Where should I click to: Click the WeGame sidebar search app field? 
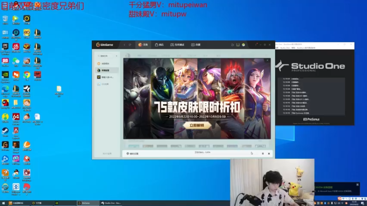pos(106,56)
